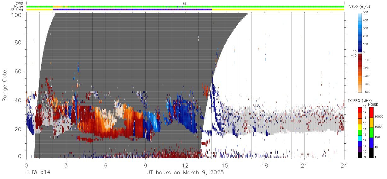Click the FHW b14 radar beam label
The image size is (387, 179).
coord(38,173)
